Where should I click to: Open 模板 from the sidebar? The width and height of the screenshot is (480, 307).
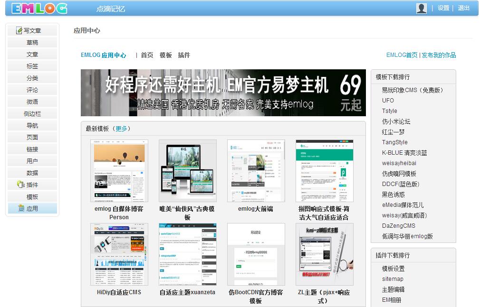coord(32,196)
